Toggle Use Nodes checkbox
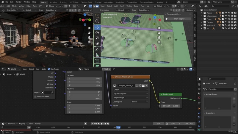 pos(49,69)
